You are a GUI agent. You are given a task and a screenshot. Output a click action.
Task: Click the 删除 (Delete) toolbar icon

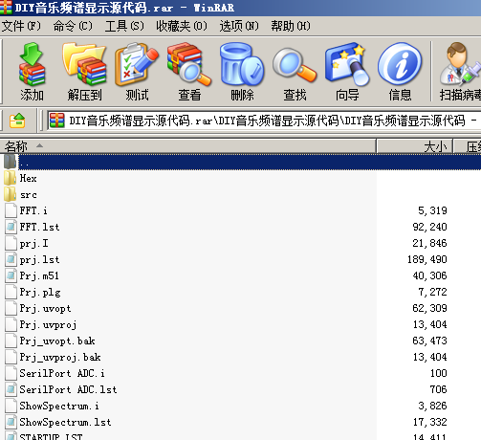(242, 65)
